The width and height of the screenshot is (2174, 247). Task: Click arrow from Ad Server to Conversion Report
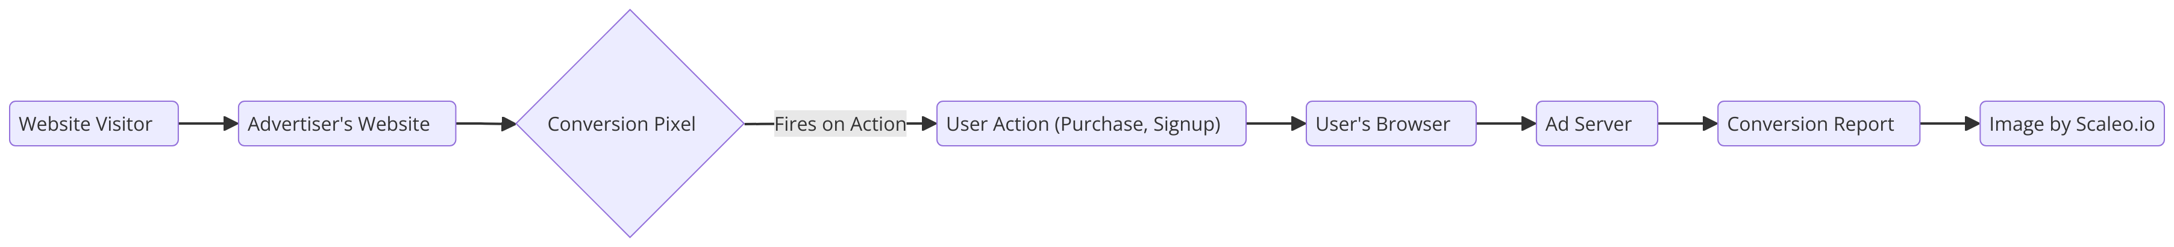coord(1688,124)
